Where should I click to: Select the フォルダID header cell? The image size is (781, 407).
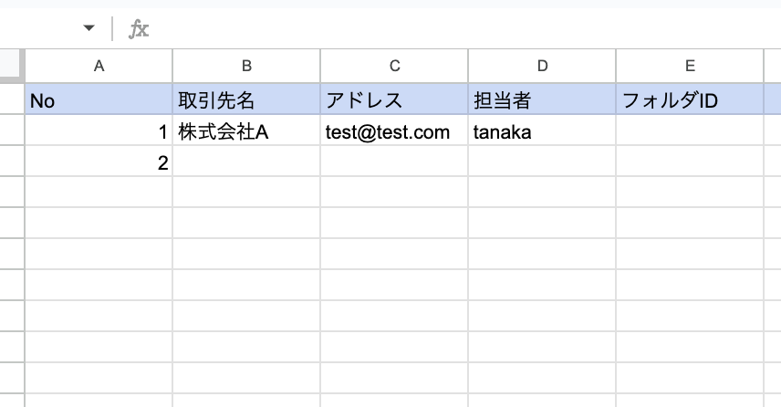click(x=690, y=100)
